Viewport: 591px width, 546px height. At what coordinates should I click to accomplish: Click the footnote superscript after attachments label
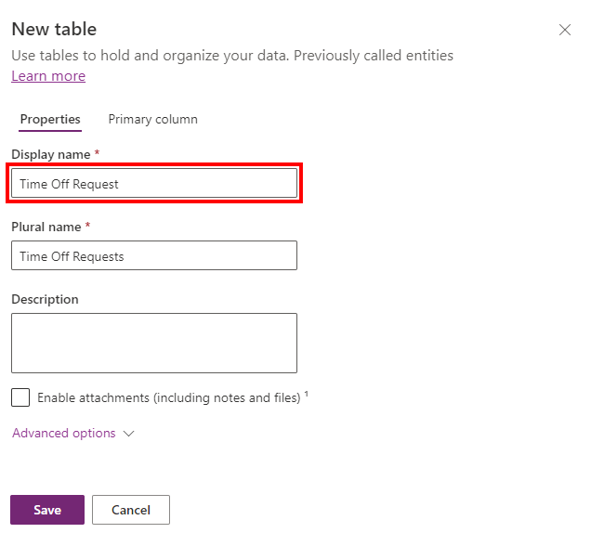tap(306, 395)
